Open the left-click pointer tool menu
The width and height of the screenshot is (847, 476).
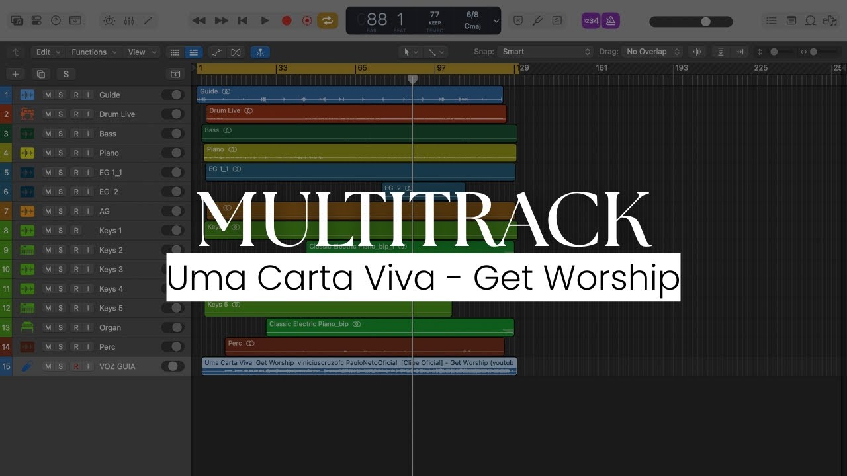click(x=410, y=52)
